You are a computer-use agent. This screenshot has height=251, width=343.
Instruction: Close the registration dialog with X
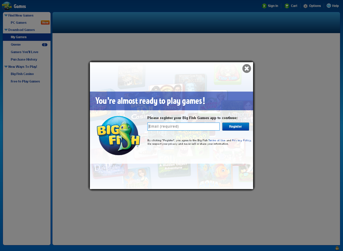(x=247, y=68)
